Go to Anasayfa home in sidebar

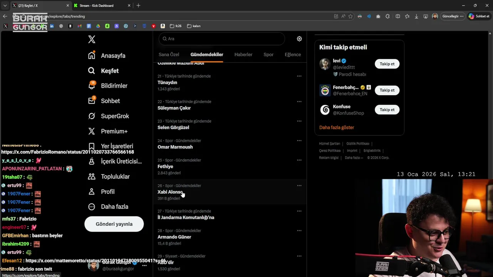click(x=107, y=55)
